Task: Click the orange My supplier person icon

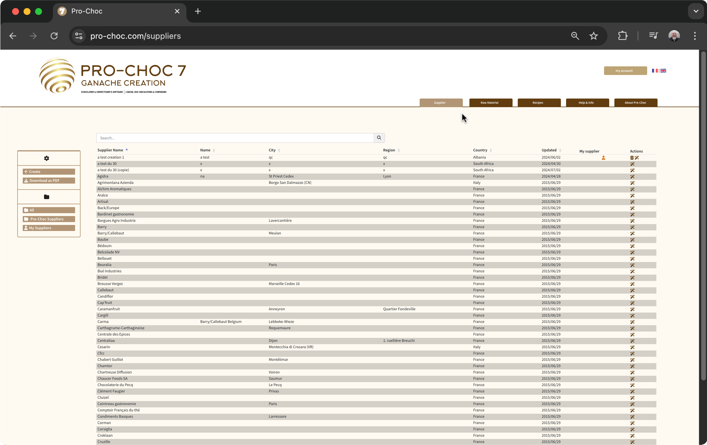Action: (603, 158)
